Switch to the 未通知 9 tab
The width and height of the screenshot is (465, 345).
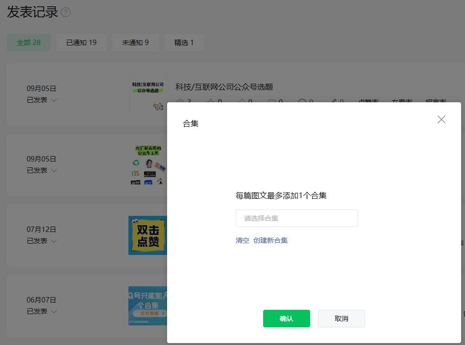(x=136, y=43)
